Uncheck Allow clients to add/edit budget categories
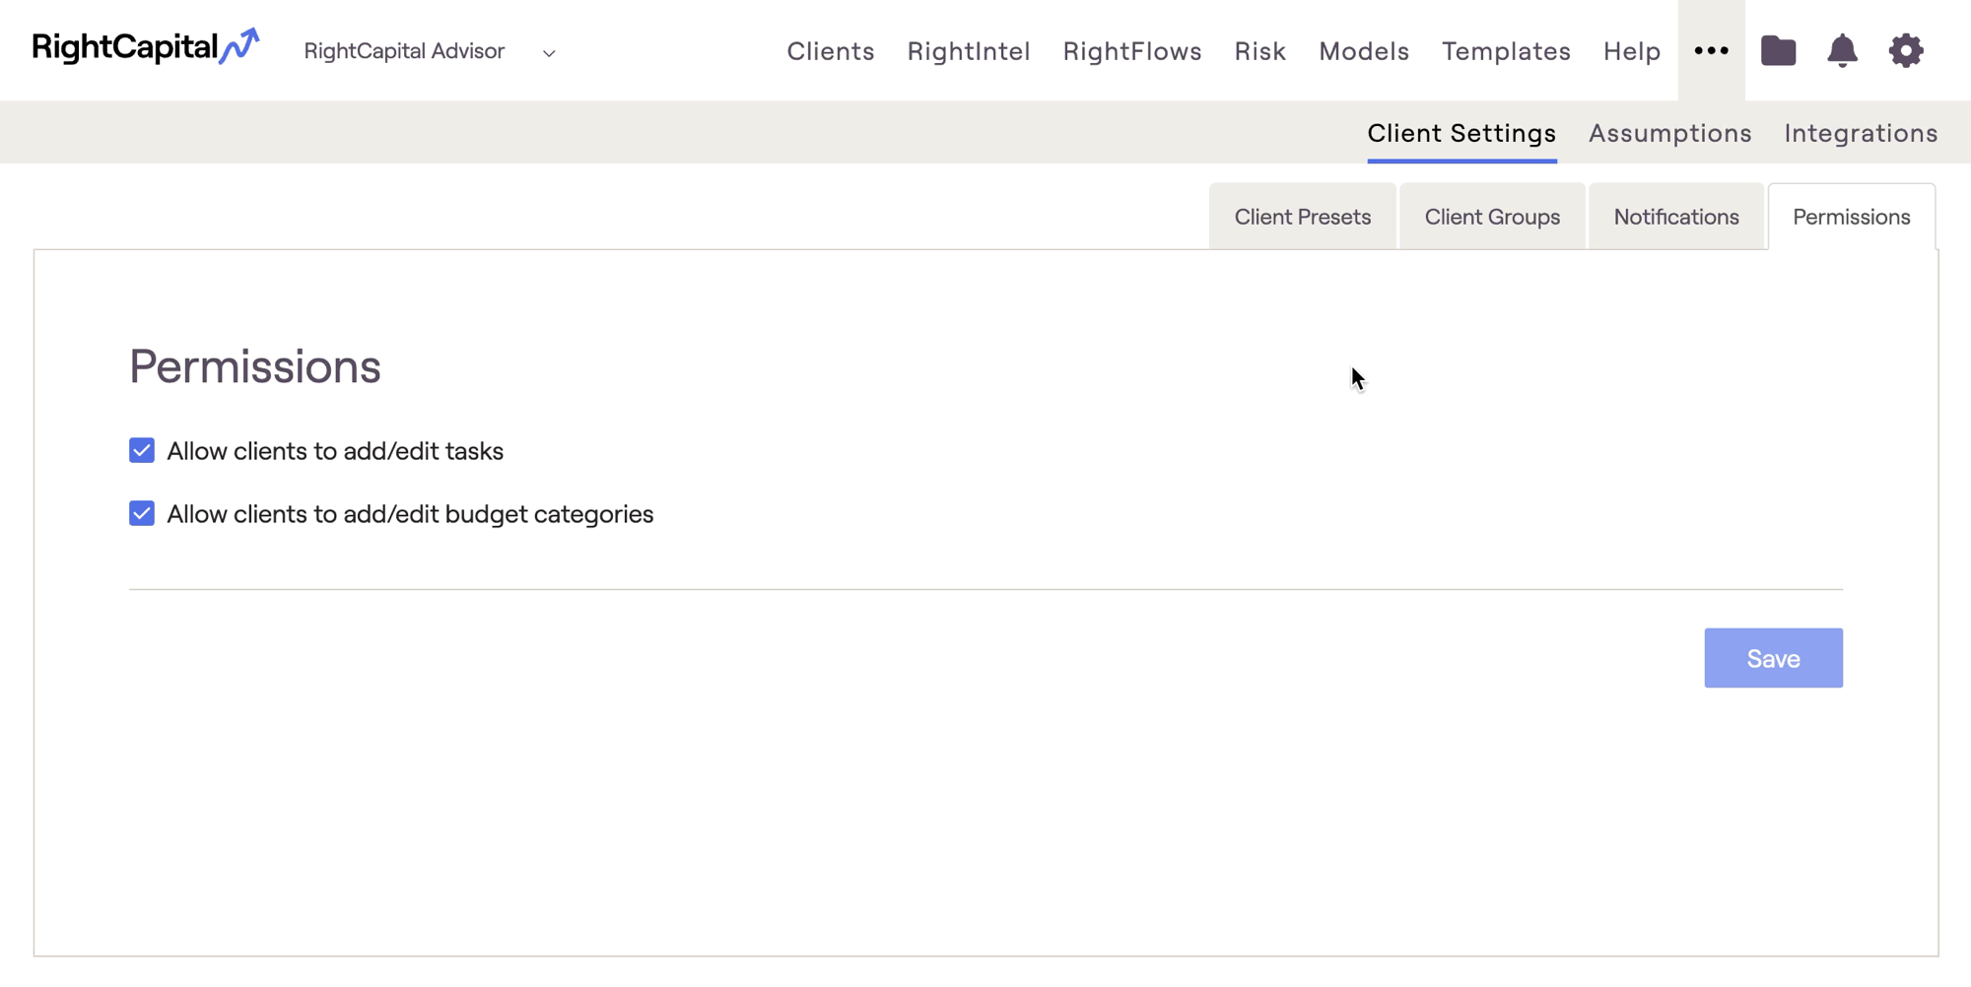 [142, 513]
